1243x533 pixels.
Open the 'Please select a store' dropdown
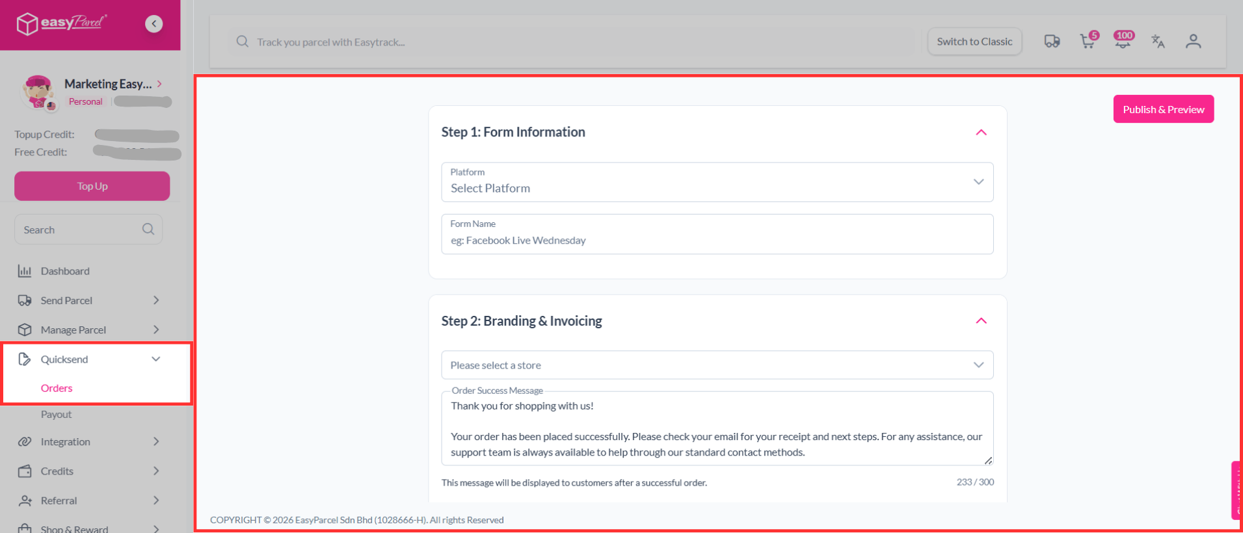pyautogui.click(x=717, y=365)
